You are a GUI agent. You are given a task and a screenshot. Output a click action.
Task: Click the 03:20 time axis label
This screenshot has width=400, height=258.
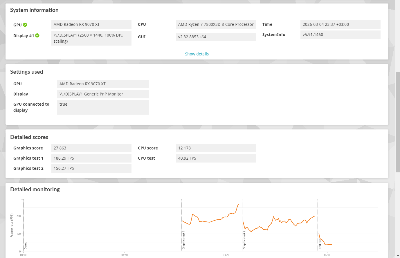coord(226,255)
